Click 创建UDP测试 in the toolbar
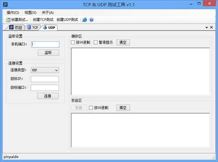The height and width of the screenshot is (162, 218). point(67,20)
